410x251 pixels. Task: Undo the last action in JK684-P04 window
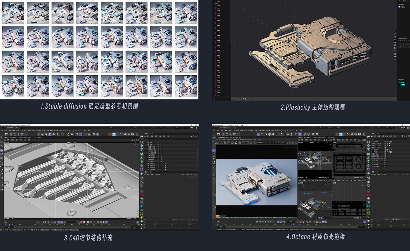click(1, 128)
